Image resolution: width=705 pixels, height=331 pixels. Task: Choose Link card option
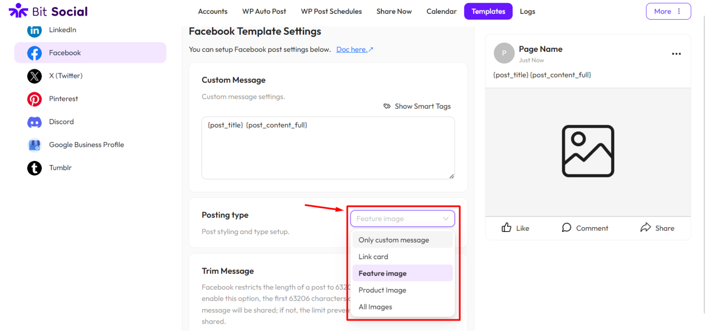click(403, 257)
